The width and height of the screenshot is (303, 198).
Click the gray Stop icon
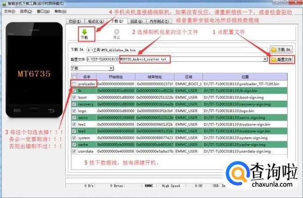pos(116,32)
